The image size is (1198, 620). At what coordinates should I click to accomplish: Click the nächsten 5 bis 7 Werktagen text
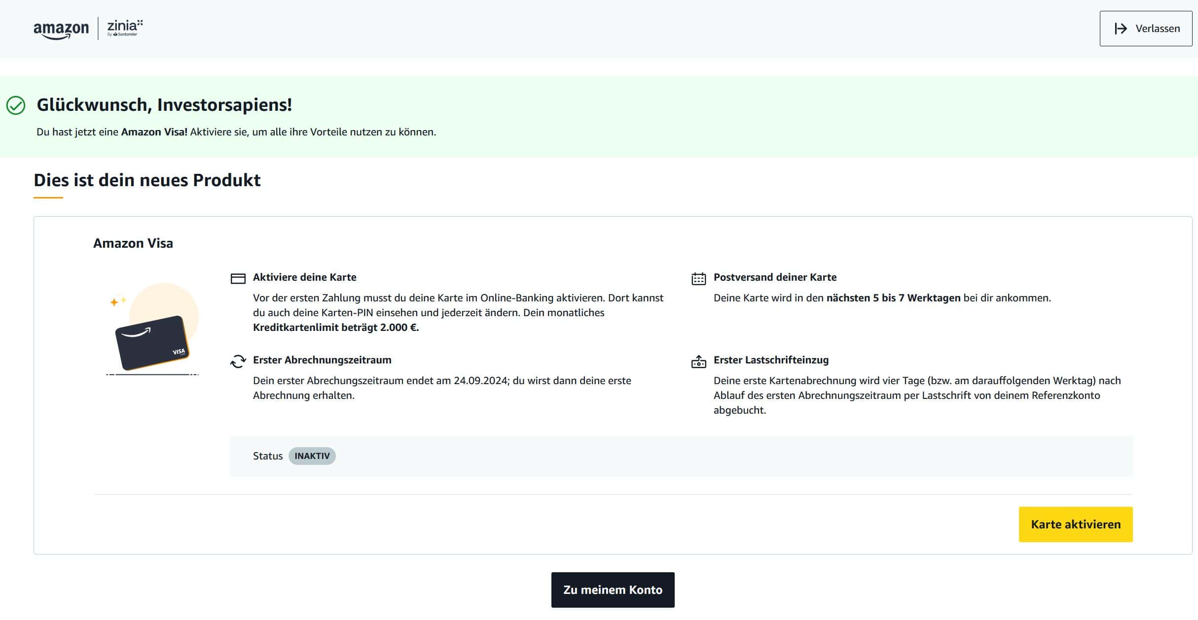pos(894,298)
